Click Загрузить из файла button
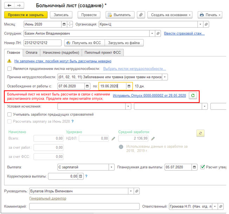 click(124, 43)
